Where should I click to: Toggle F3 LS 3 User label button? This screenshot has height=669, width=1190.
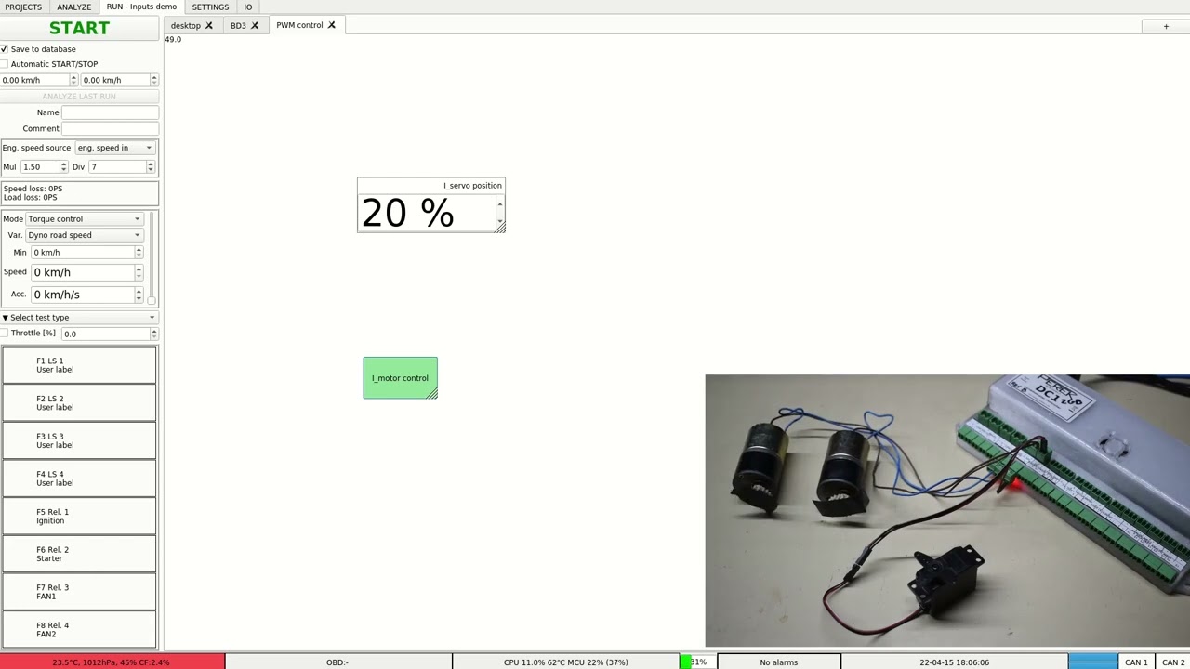(79, 440)
